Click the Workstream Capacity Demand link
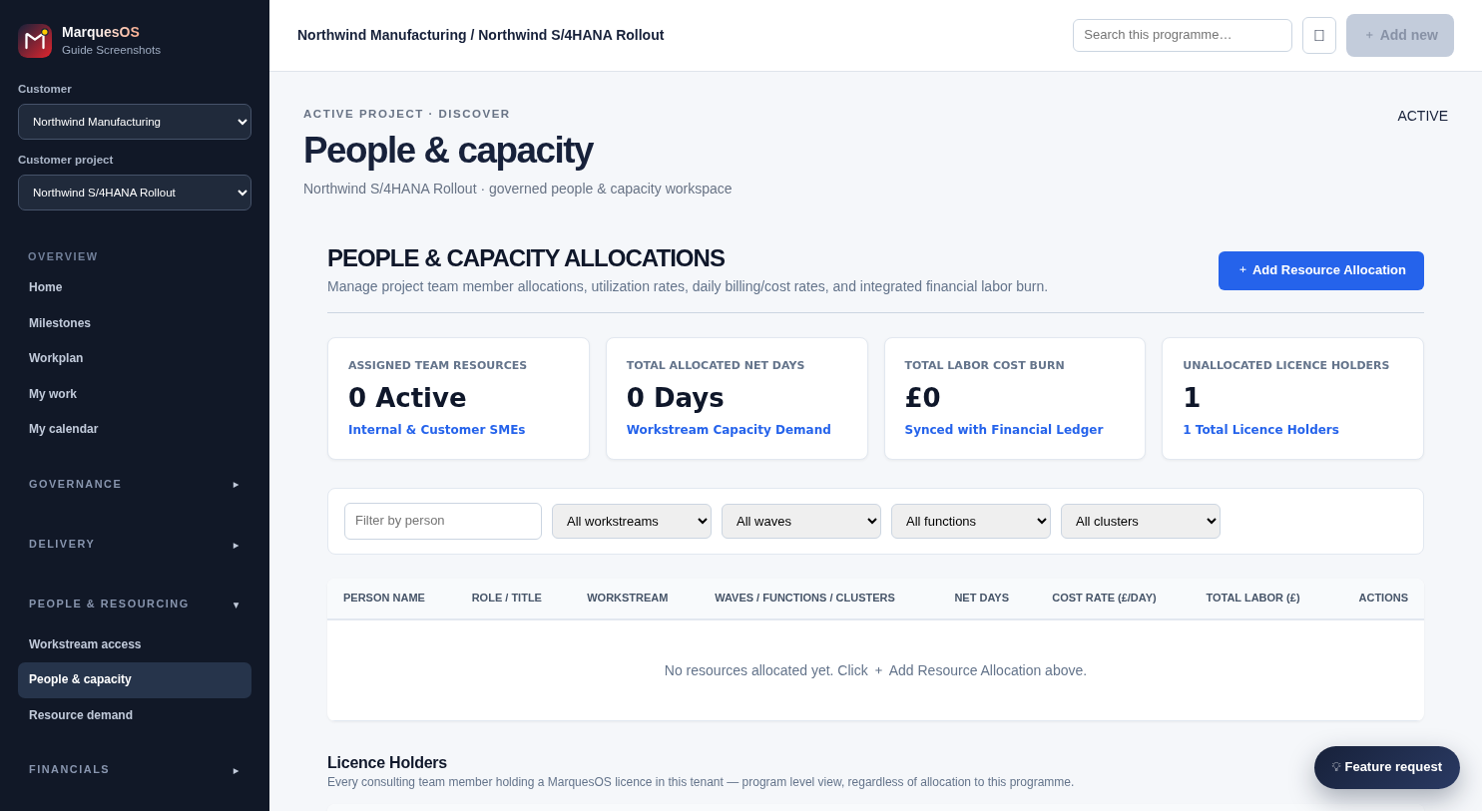The height and width of the screenshot is (811, 1482). (x=729, y=430)
